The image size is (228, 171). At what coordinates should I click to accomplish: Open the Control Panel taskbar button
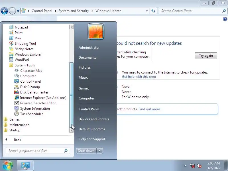click(x=25, y=165)
